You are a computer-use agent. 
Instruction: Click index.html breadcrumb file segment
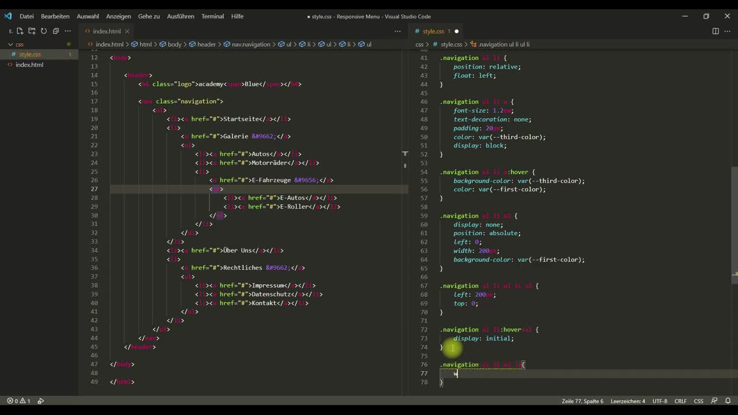(106, 44)
